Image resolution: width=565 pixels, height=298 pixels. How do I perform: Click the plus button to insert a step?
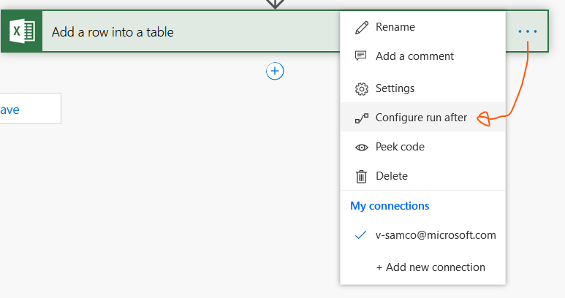[x=275, y=71]
